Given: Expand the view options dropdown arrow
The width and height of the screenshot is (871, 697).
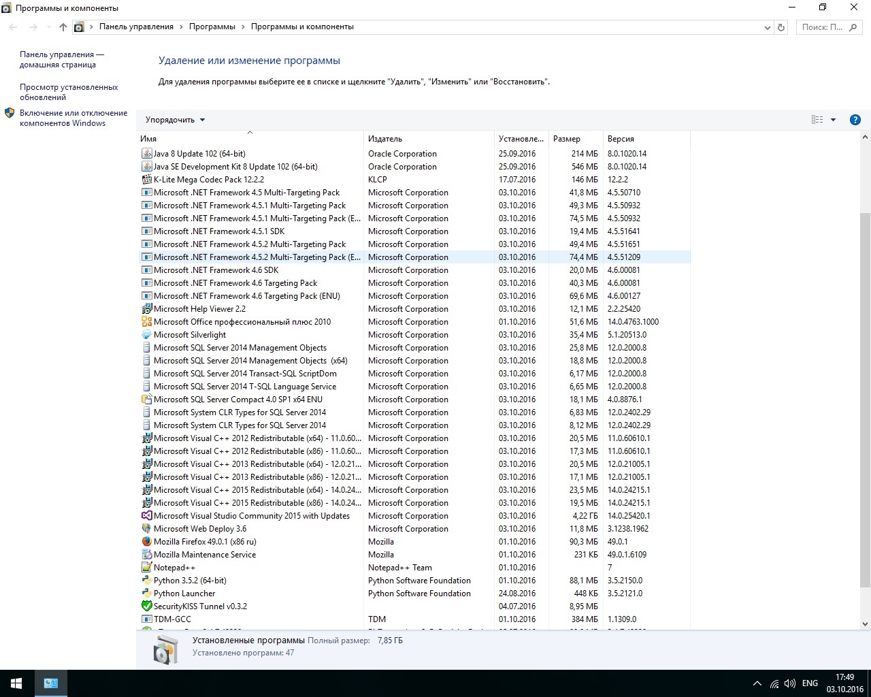Looking at the screenshot, I should pos(833,120).
